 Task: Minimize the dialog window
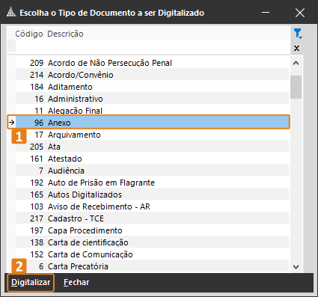pos(266,13)
